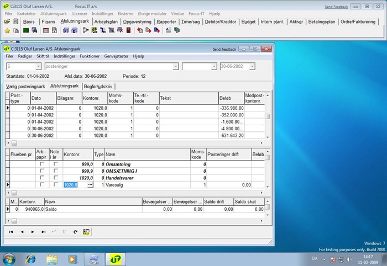Open the Finans module tab
This screenshot has width=387, height=266.
point(49,22)
